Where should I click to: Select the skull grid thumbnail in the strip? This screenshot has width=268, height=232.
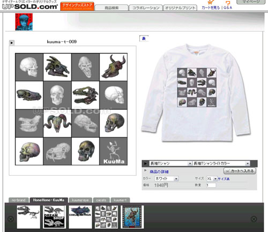[106, 217]
